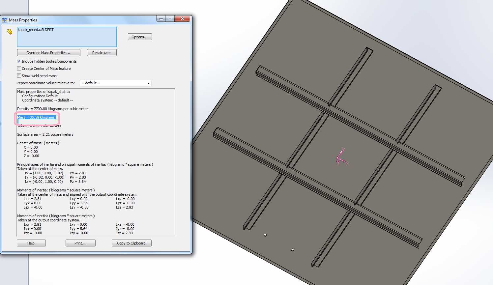Click the Help button
493x285 pixels.
[31, 243]
